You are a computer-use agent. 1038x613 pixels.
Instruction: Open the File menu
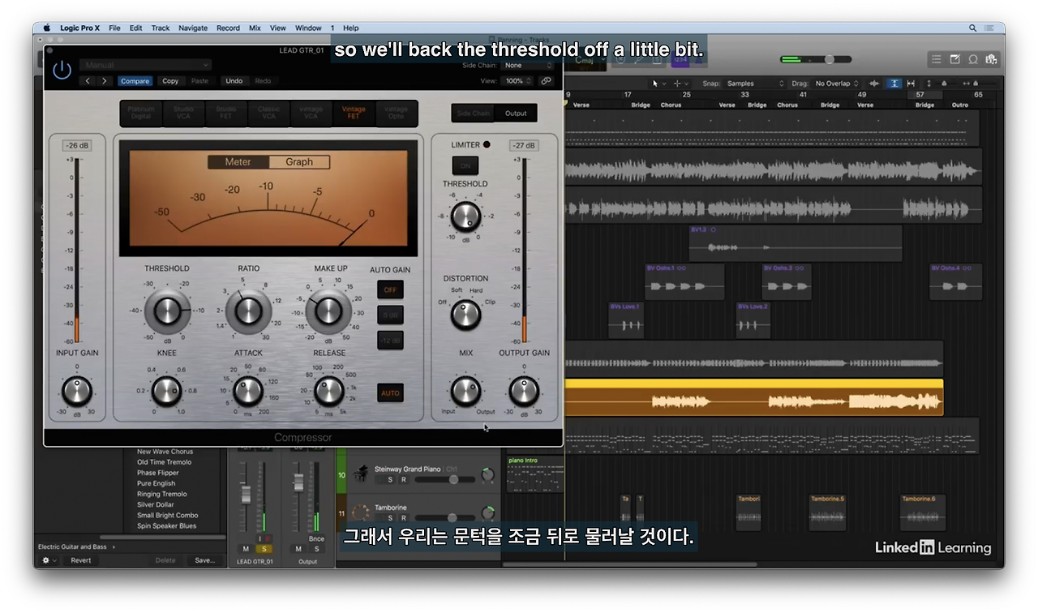click(x=114, y=28)
